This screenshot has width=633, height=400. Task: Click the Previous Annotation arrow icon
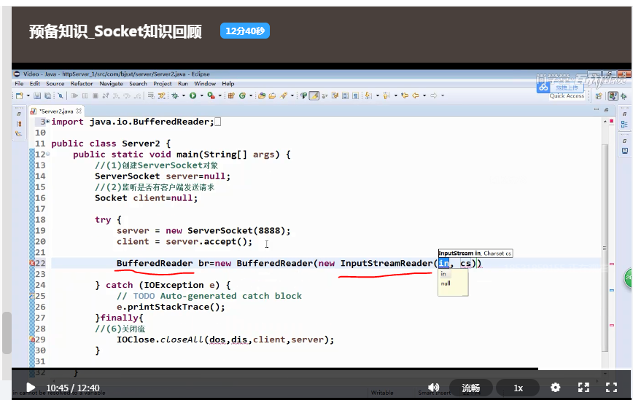coord(387,95)
